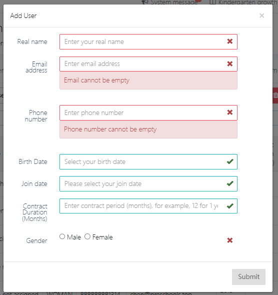Open the Join date picker field
278x295 pixels.
148,184
